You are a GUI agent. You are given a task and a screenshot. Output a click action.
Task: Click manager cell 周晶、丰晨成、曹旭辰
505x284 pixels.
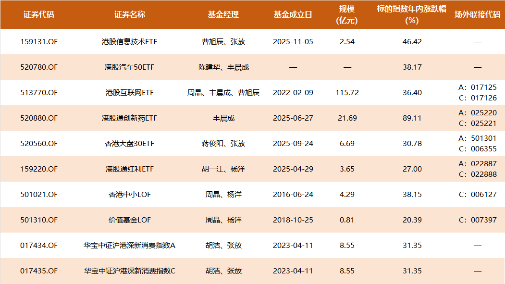click(223, 93)
